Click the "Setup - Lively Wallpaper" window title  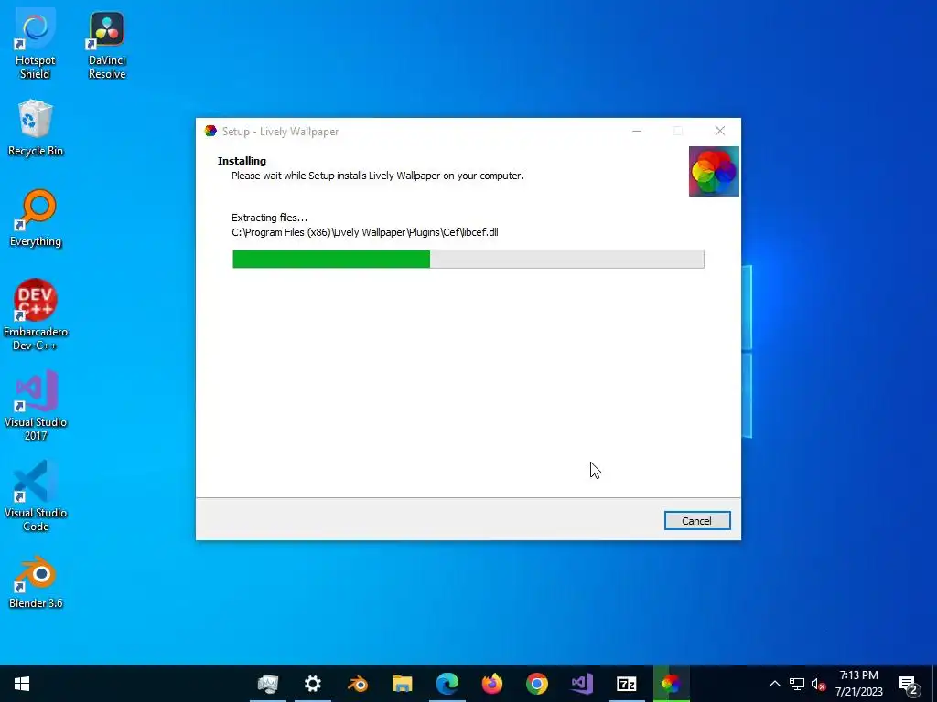coord(280,132)
